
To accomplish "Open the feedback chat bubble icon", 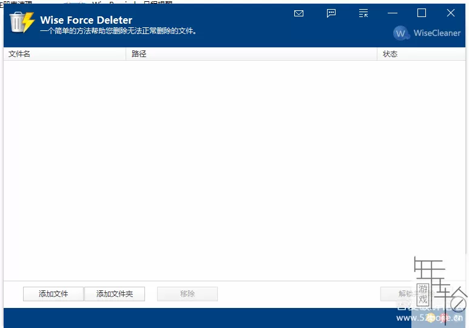I will coord(331,13).
